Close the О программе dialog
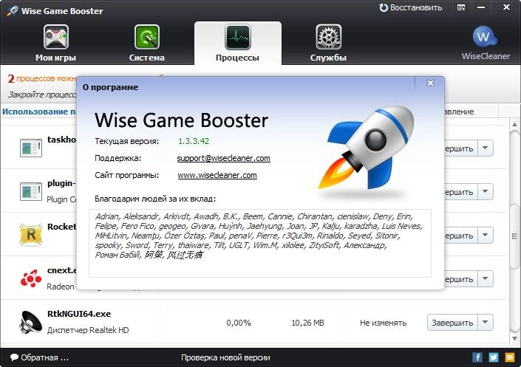This screenshot has height=367, width=521. [430, 83]
